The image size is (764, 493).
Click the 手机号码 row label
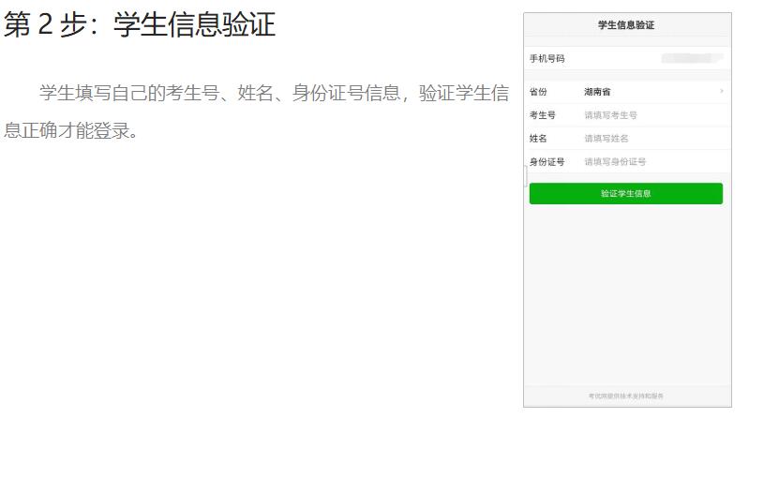tap(547, 58)
